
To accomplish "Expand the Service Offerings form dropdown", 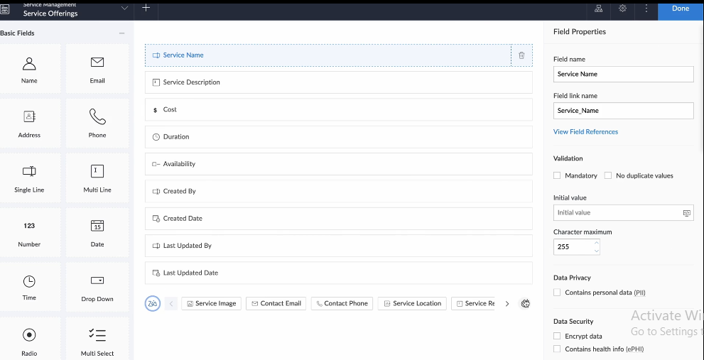I will (125, 9).
